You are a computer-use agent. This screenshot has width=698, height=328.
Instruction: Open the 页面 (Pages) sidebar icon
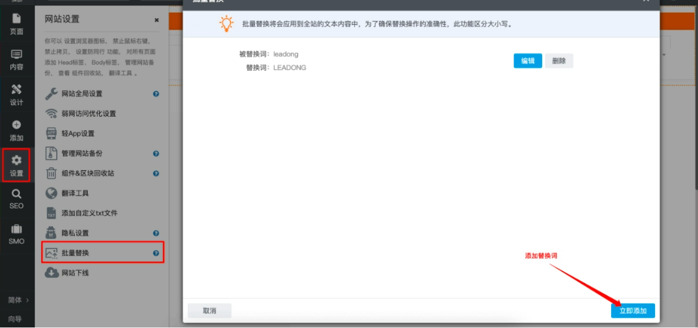17,24
